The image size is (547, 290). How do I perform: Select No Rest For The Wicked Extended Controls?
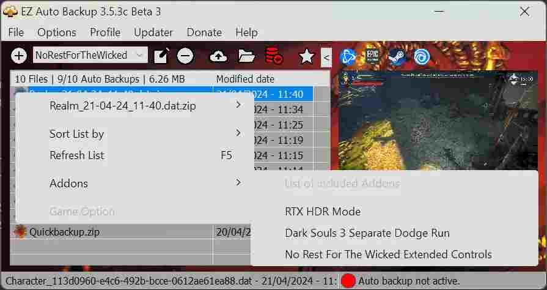coord(394,254)
